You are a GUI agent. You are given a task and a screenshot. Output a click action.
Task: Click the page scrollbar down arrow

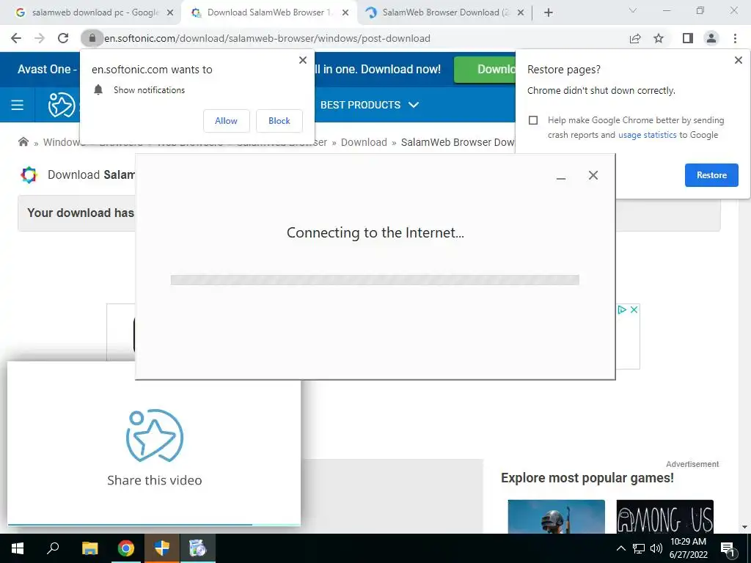coord(745,527)
